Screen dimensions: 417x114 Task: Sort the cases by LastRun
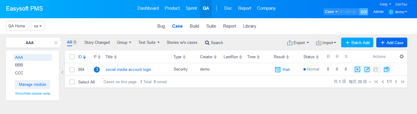(233, 57)
